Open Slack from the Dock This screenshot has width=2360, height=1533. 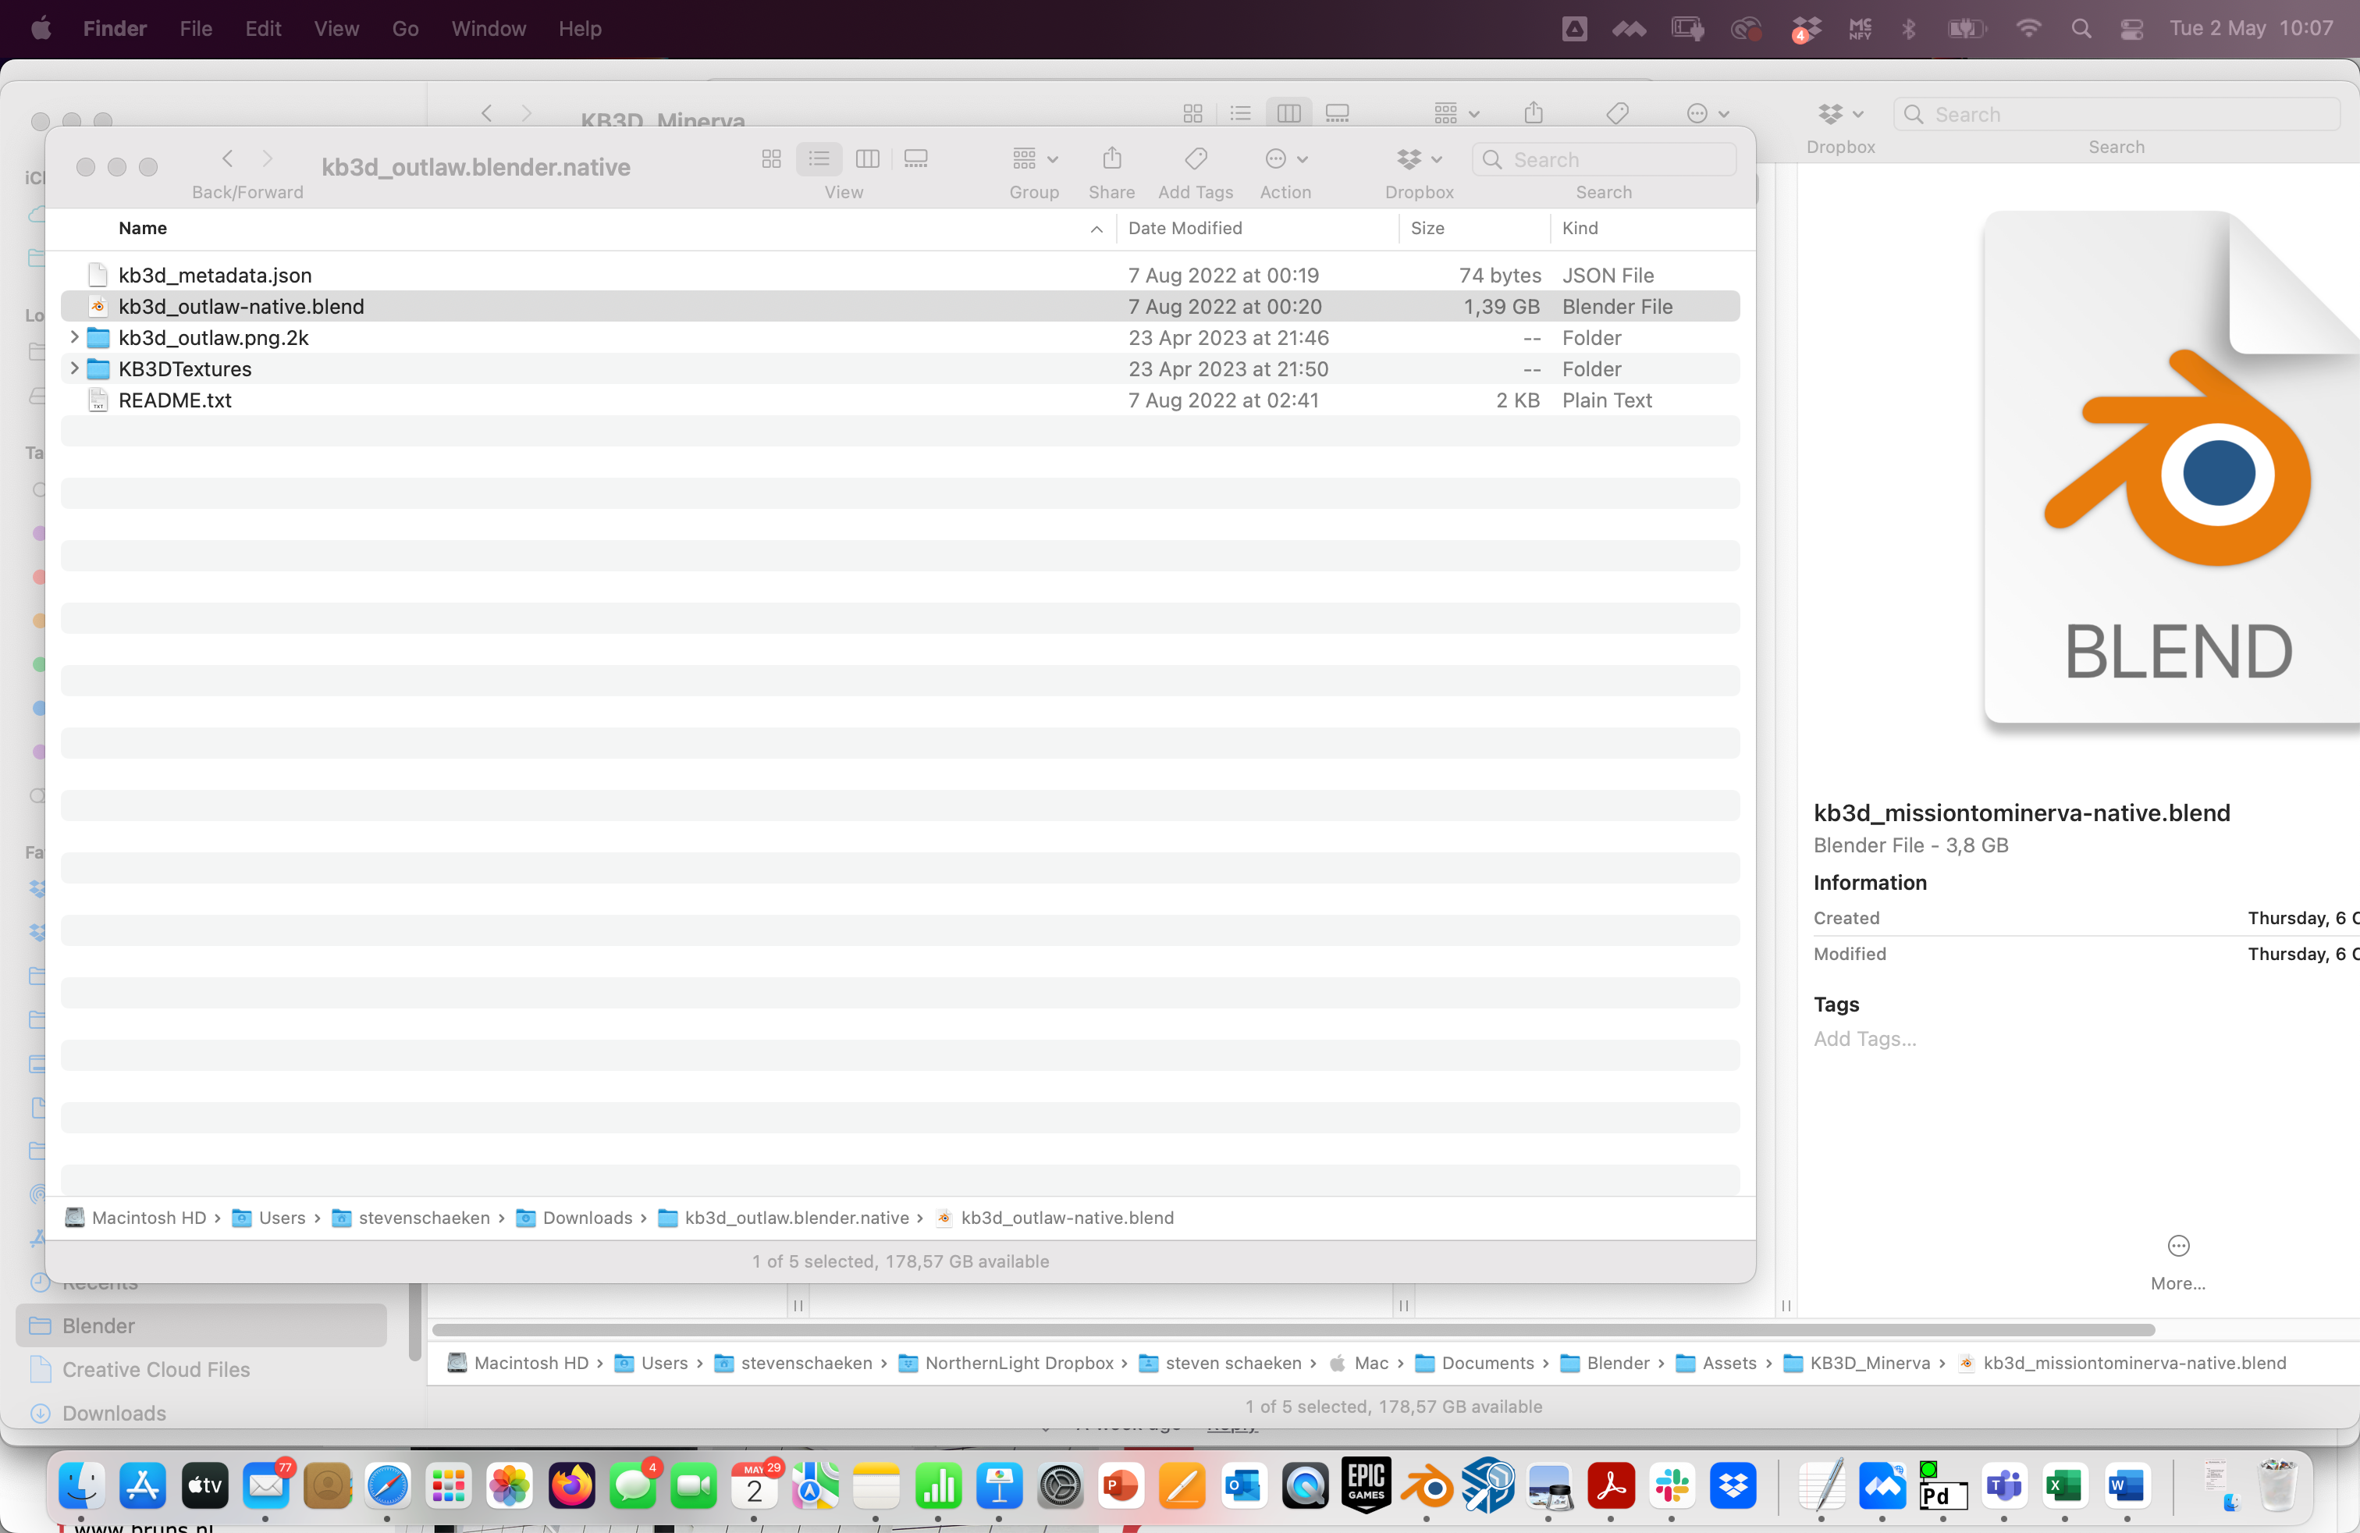pyautogui.click(x=1672, y=1485)
